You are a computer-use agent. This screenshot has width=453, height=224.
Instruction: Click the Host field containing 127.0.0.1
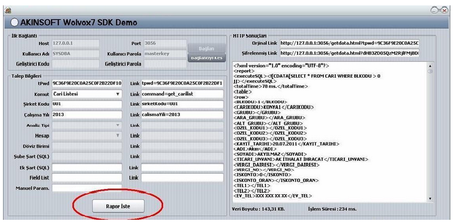click(x=76, y=44)
